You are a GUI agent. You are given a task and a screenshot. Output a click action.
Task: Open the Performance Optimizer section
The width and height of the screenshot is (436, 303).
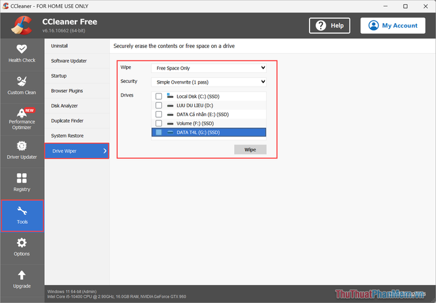coord(22,119)
